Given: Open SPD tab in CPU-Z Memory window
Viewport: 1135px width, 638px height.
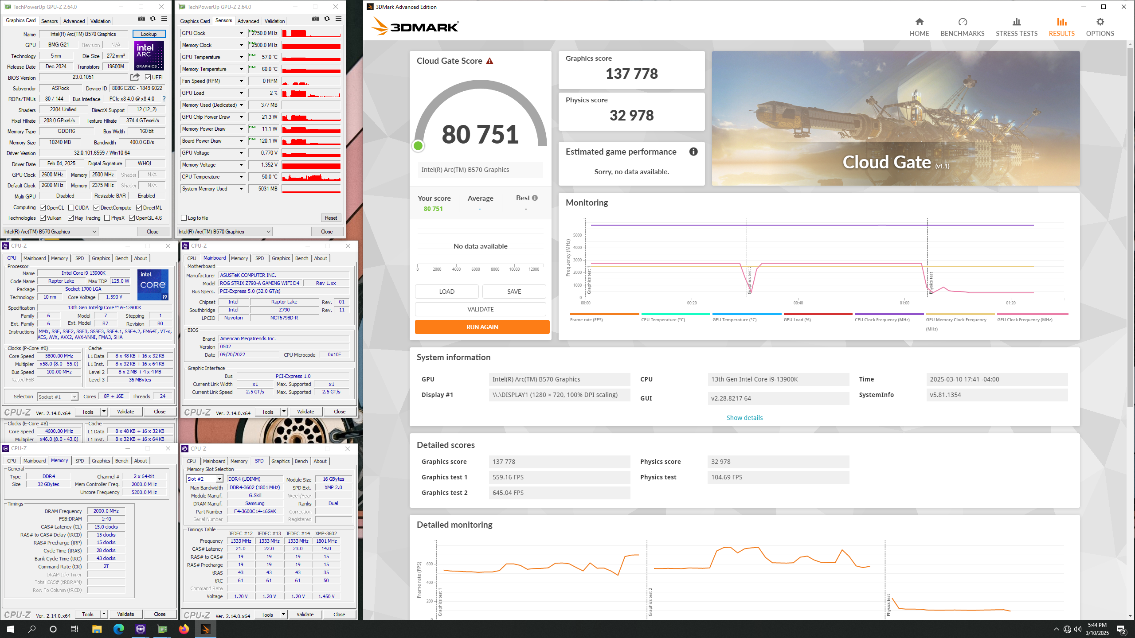Looking at the screenshot, I should tap(79, 461).
